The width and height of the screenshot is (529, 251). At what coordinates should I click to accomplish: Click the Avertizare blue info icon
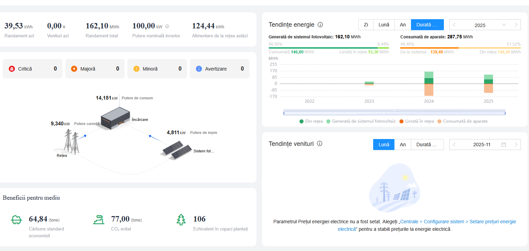click(x=199, y=69)
